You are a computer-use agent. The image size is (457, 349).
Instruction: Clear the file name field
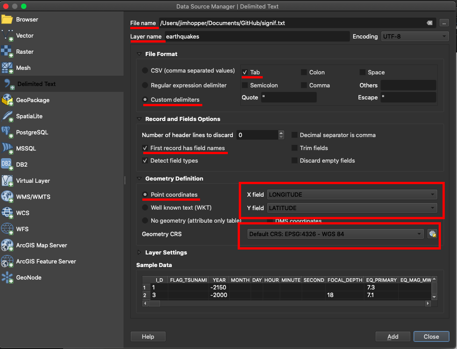430,23
